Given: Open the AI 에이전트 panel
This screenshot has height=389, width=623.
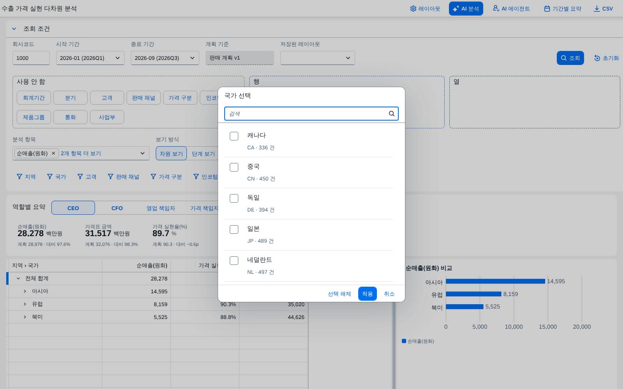Looking at the screenshot, I should [511, 9].
